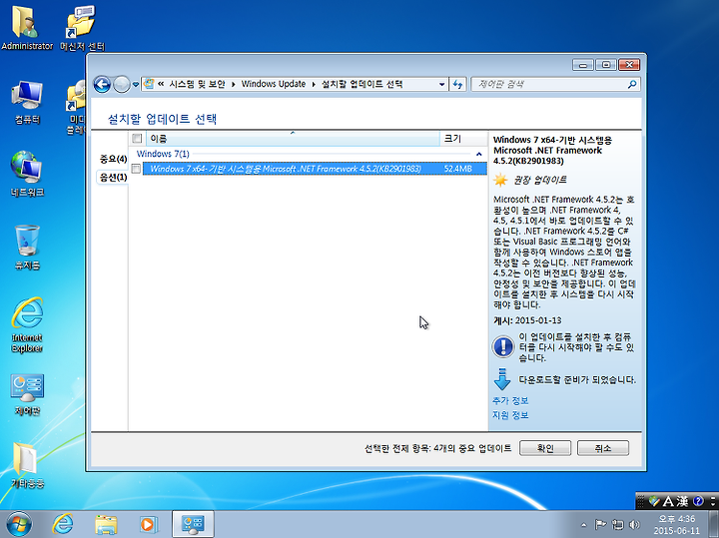
Task: Open the 네트워크 desktop icon
Action: (x=27, y=174)
